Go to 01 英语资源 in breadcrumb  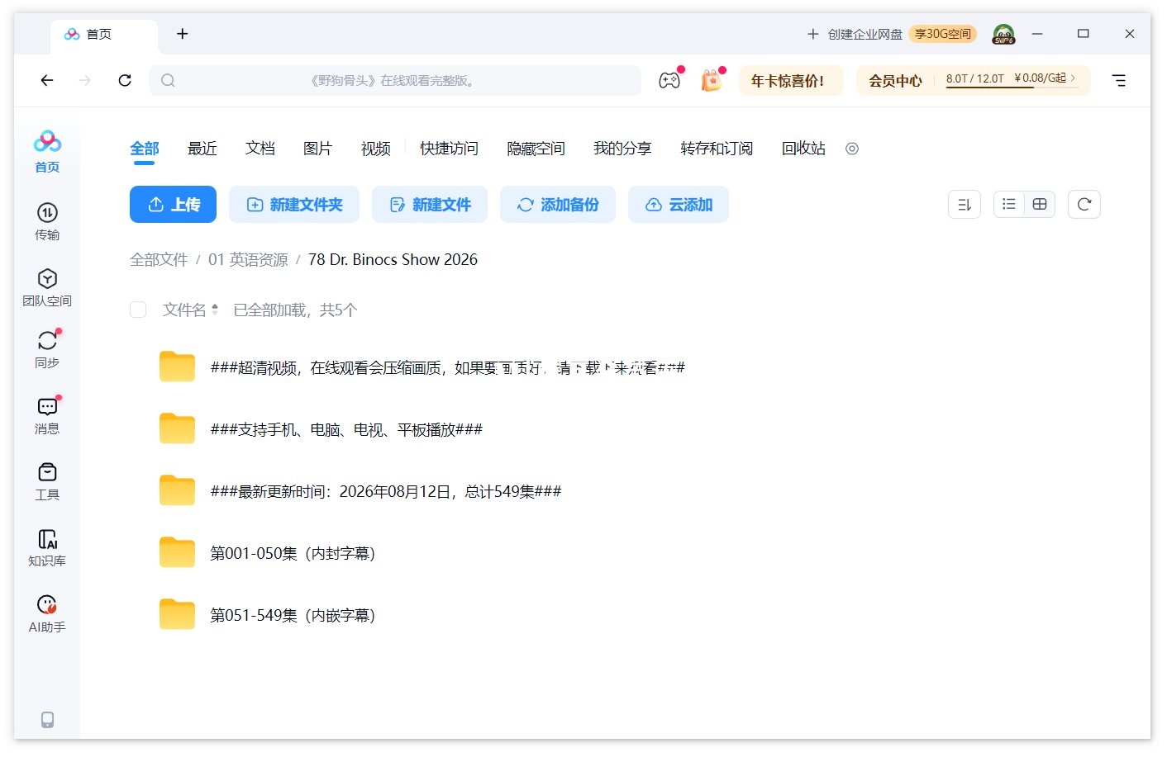point(248,259)
